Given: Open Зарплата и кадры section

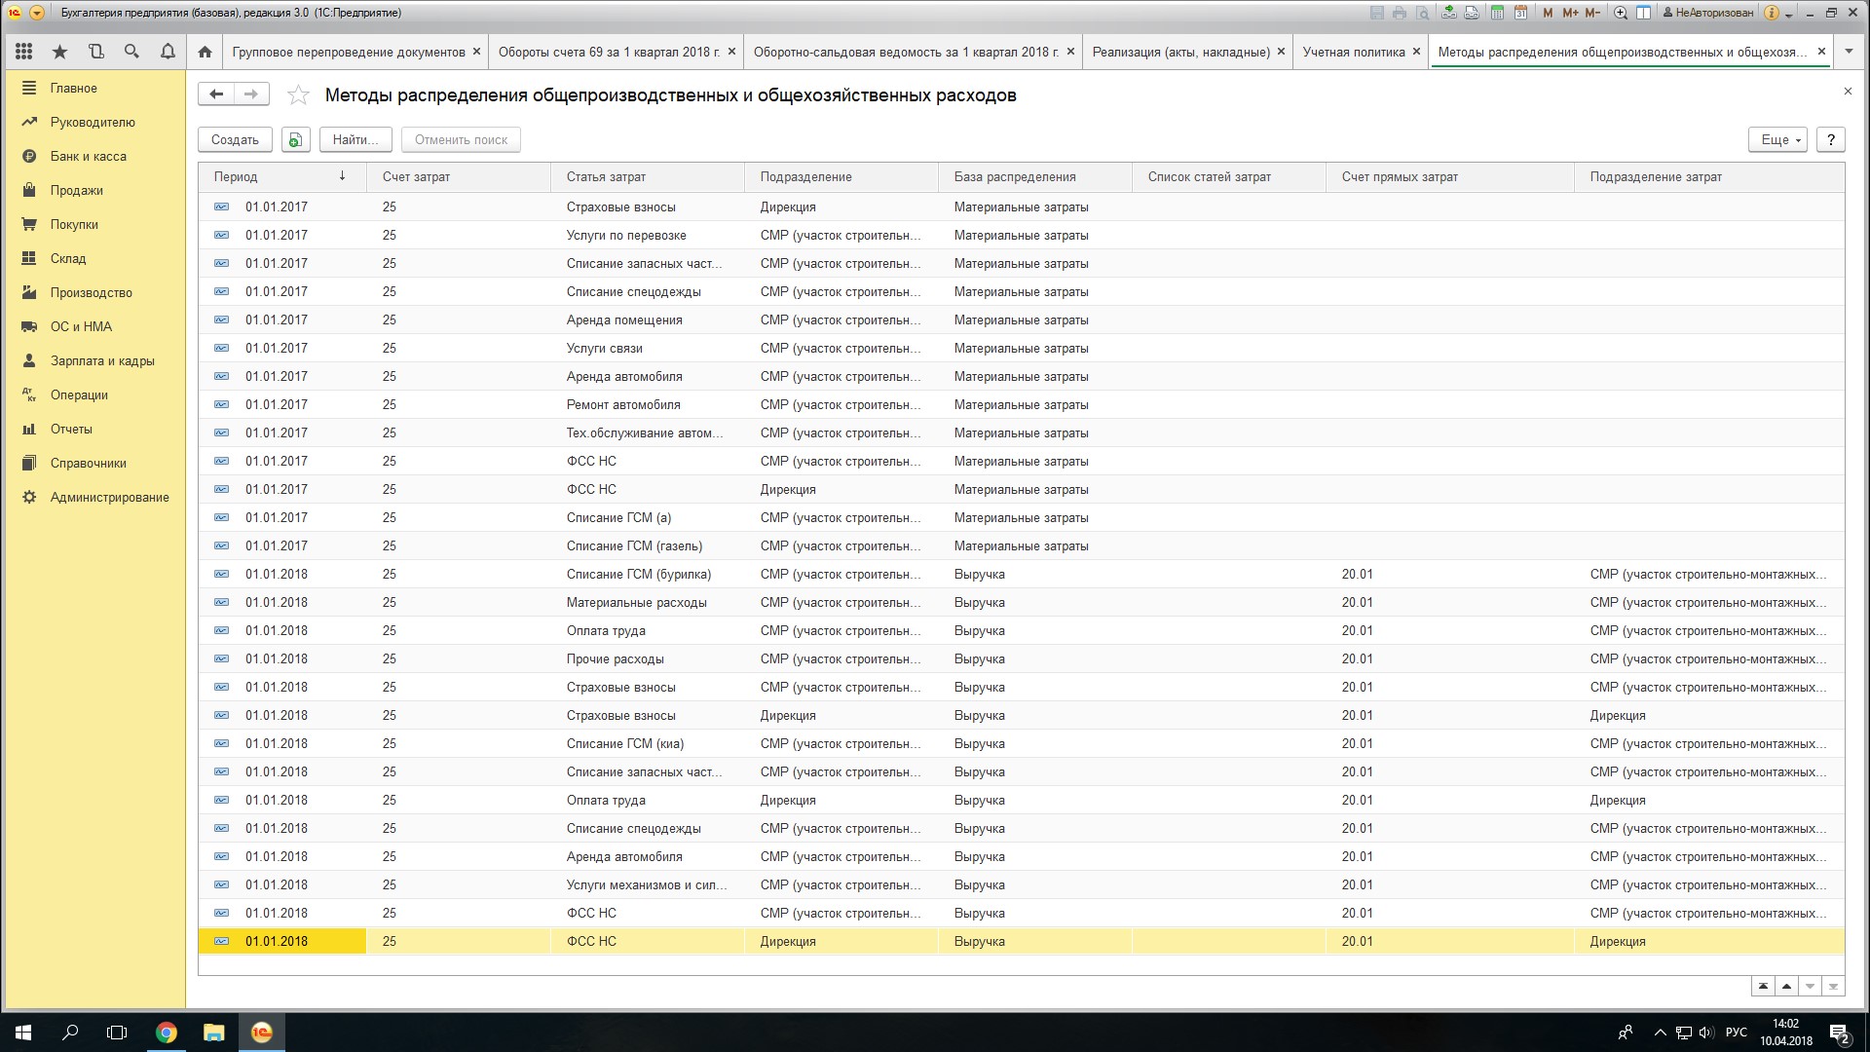Looking at the screenshot, I should tap(102, 360).
